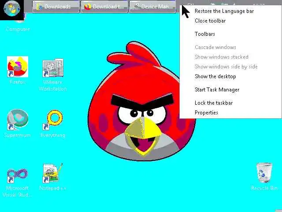Launch the Everything search shortcut
This screenshot has height=212, width=282.
pyautogui.click(x=53, y=120)
